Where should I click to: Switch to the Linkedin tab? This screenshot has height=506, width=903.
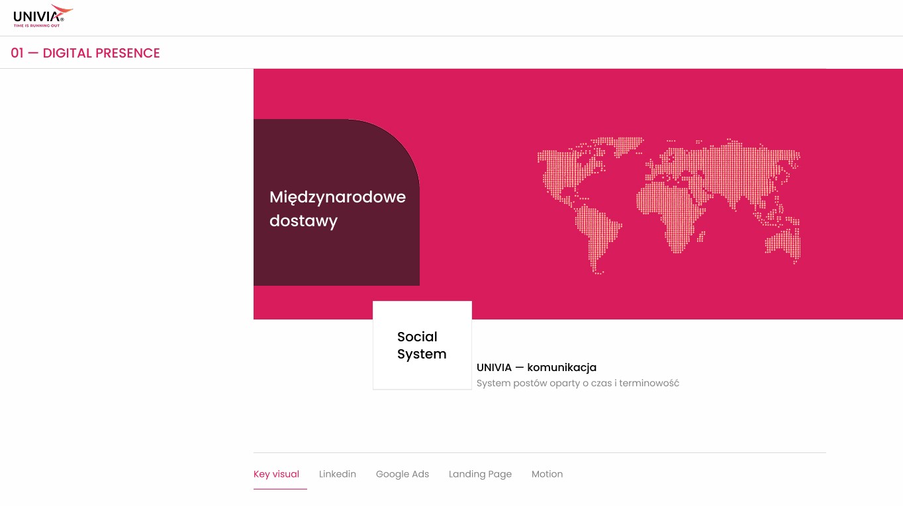pyautogui.click(x=338, y=474)
